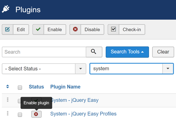
Task: Open the System - jQuery Easy Profiles plugin
Action: tap(83, 114)
